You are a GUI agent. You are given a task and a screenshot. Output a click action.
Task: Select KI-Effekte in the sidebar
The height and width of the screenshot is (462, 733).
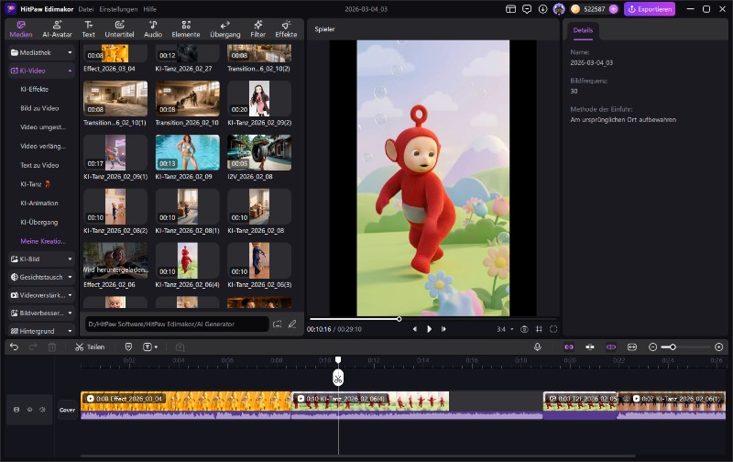[34, 89]
